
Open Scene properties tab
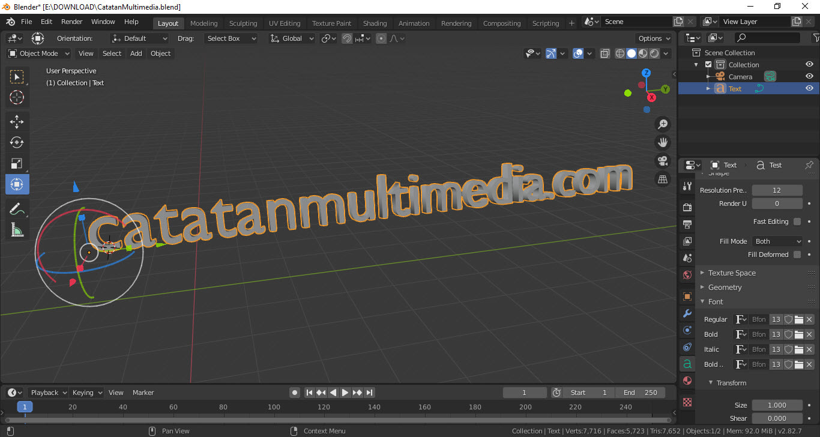pos(687,258)
